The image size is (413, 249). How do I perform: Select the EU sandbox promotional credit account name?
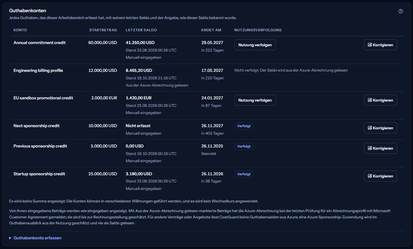pos(43,98)
